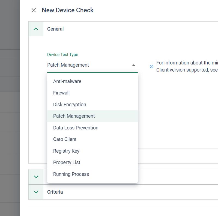
Task: Choose the Firewall option
Action: coord(61,93)
